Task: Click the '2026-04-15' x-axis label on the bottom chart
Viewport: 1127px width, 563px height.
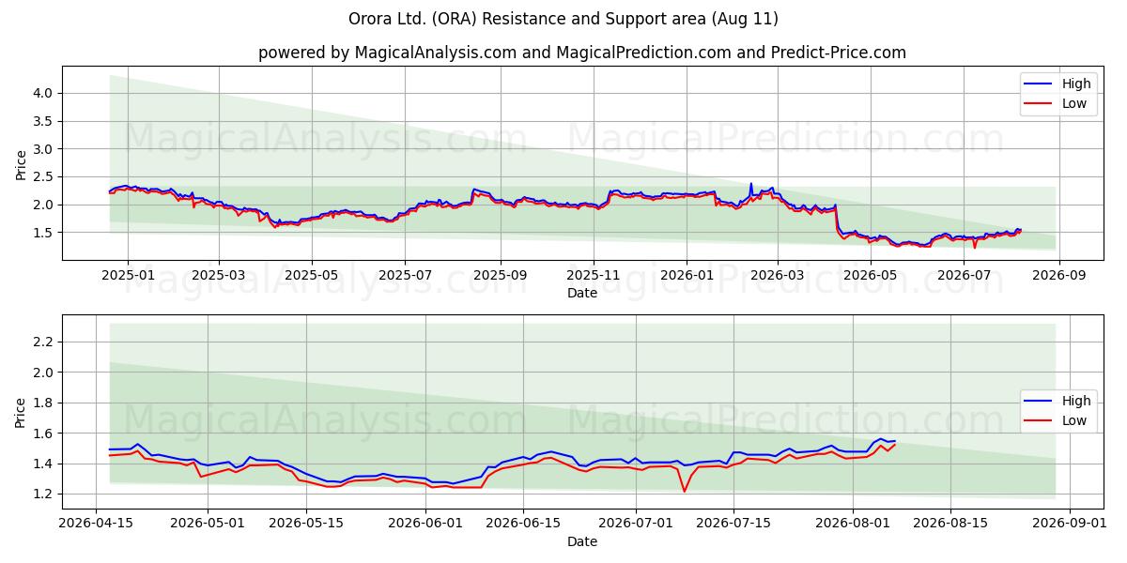Action: 98,525
